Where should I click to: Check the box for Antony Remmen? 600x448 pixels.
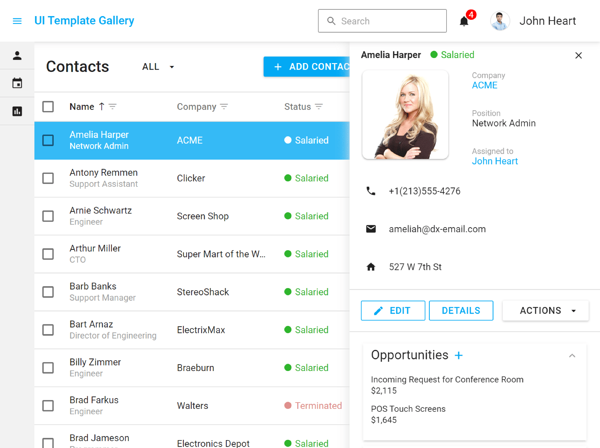click(48, 178)
